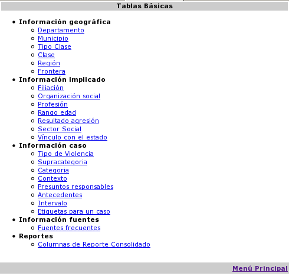Open the Municipio link
Viewport: 289px width, 276px height.
tap(53, 38)
